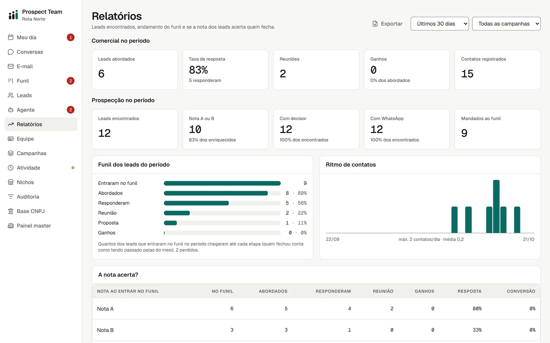Open Meu dia calendar icon

pyautogui.click(x=11, y=37)
